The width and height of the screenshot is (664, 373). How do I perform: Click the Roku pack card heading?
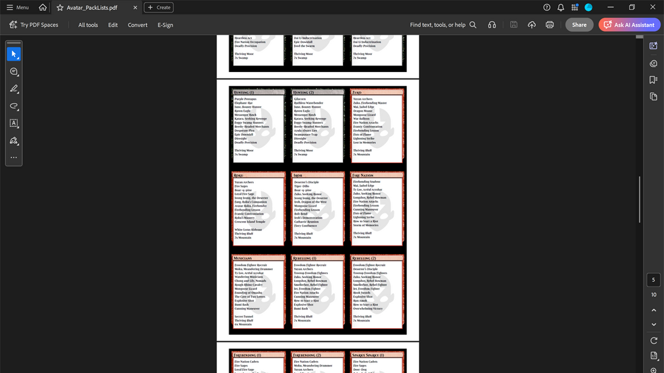[x=239, y=175]
